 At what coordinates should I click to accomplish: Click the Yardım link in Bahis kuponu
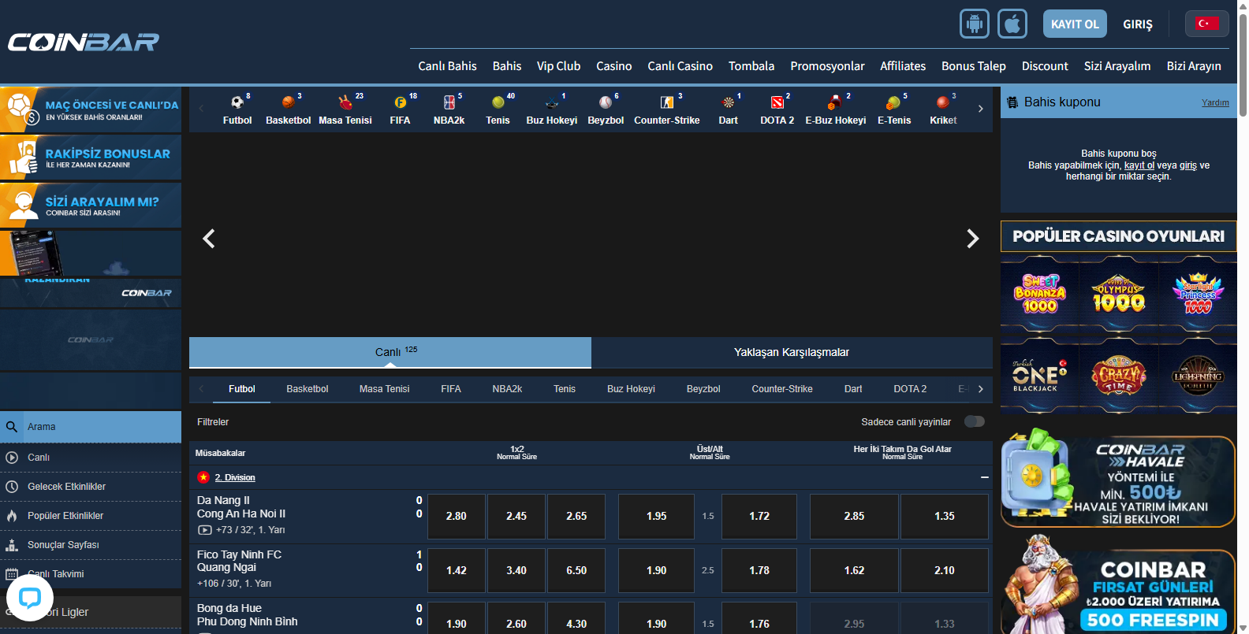pos(1215,102)
